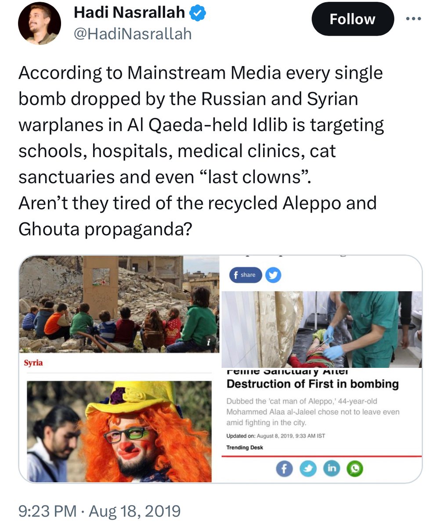Open Hadi Nasrallah's profile picture
This screenshot has height=528, width=441.
point(39,22)
